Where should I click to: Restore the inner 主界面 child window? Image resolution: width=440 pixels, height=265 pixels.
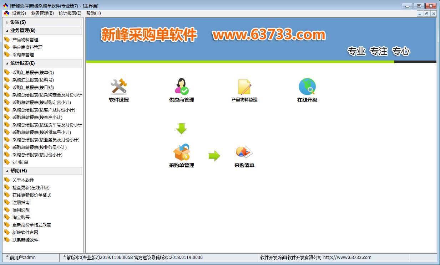click(x=427, y=14)
